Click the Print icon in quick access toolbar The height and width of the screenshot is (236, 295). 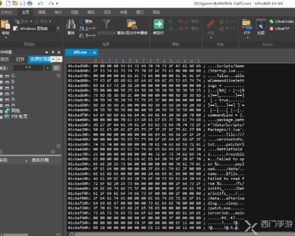pyautogui.click(x=30, y=3)
